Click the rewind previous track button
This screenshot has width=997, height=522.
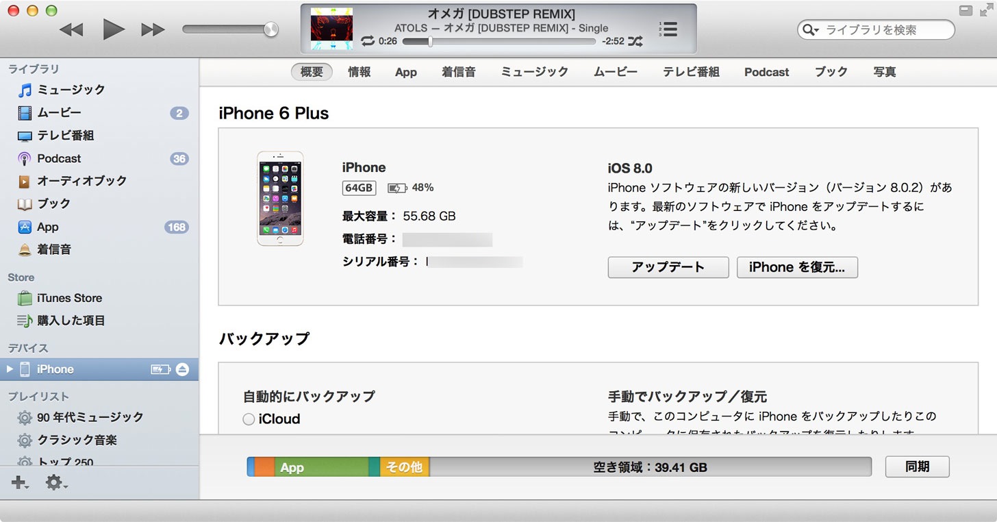point(71,29)
